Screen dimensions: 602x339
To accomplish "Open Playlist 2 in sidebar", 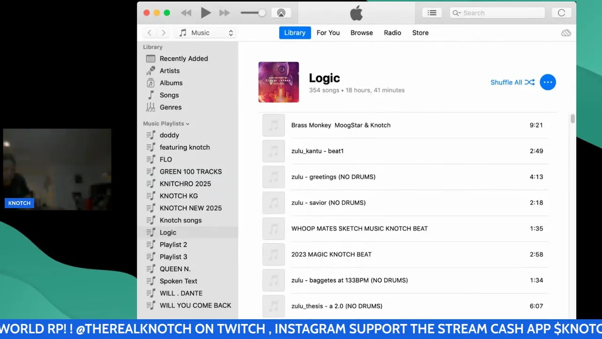I will coord(188,245).
